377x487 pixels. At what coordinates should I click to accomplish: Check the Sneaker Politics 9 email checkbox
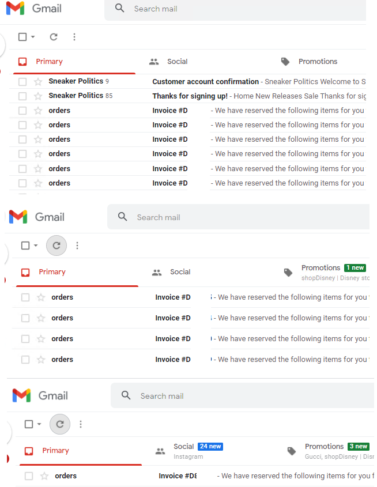tap(22, 82)
